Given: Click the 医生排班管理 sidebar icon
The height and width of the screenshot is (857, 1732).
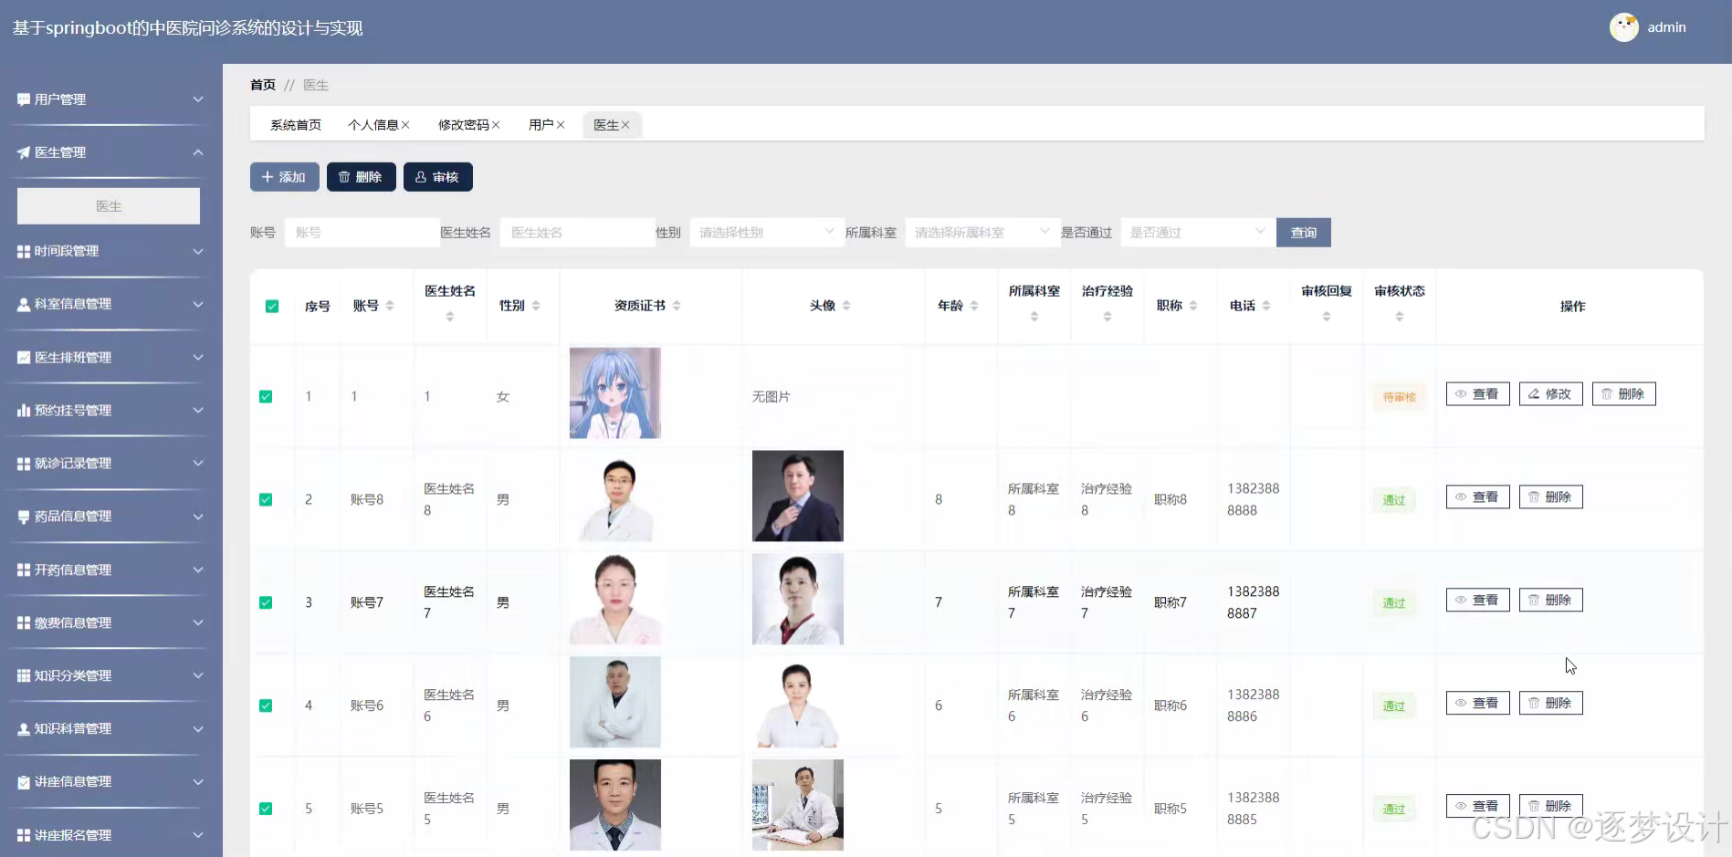Looking at the screenshot, I should pyautogui.click(x=24, y=358).
